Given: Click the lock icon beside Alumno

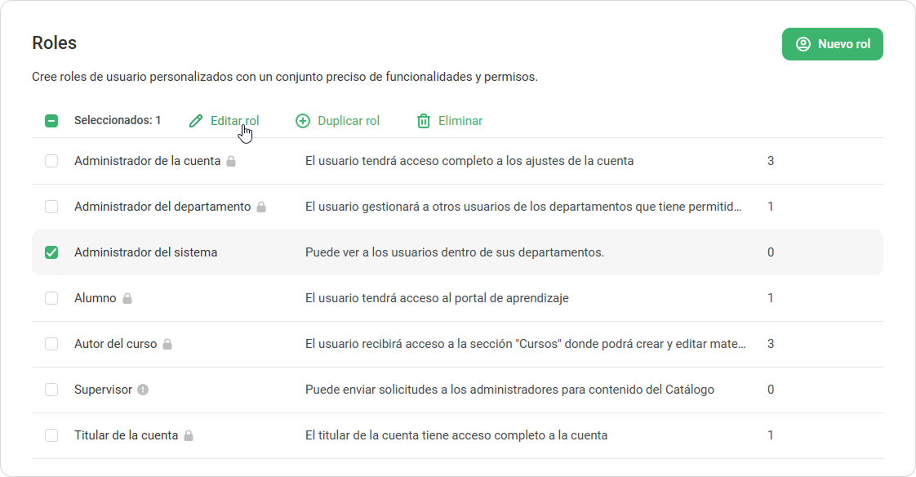Looking at the screenshot, I should (127, 299).
